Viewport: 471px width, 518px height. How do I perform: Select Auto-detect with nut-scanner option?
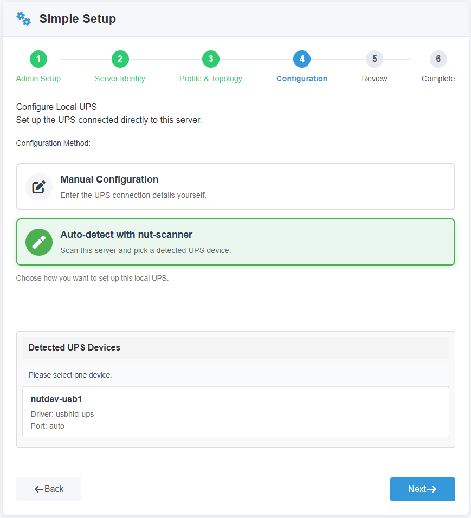236,242
